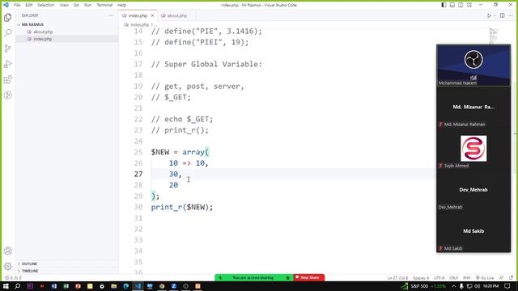Select index.php in the Explorer tree
The image size is (518, 291).
click(42, 39)
